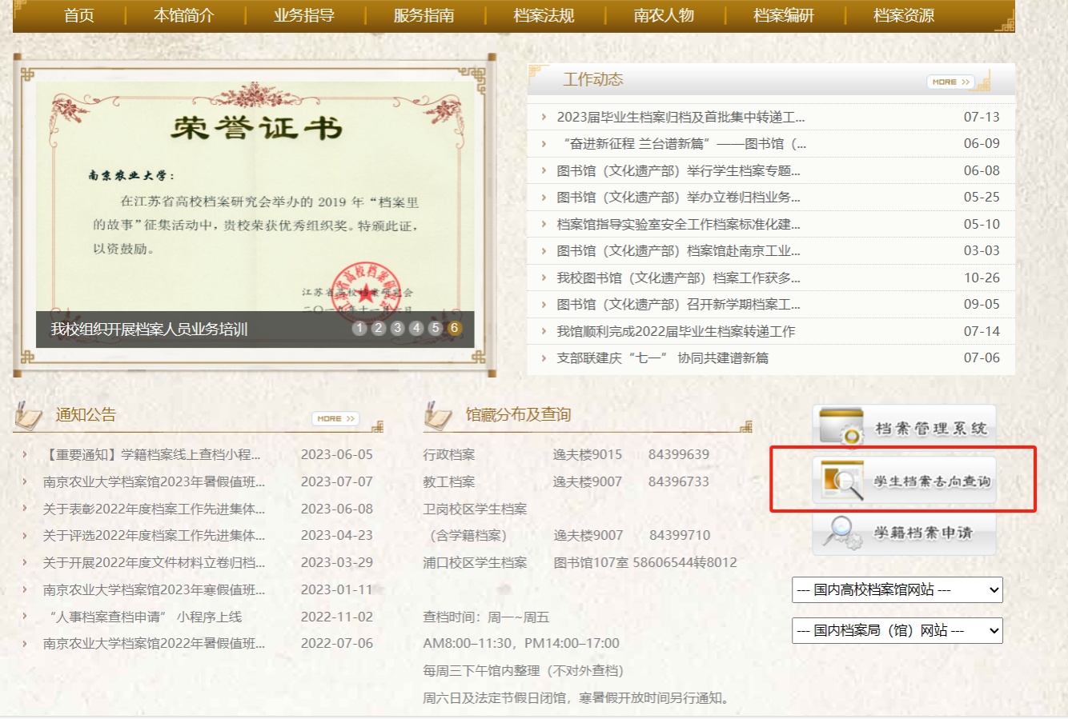Click the 学生档案去向查询 magnifier icon
The width and height of the screenshot is (1068, 719).
[842, 481]
